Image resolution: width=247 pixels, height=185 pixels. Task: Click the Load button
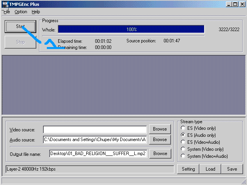tap(210, 169)
